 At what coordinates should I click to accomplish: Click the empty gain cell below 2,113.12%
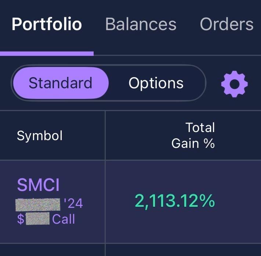click(183, 250)
